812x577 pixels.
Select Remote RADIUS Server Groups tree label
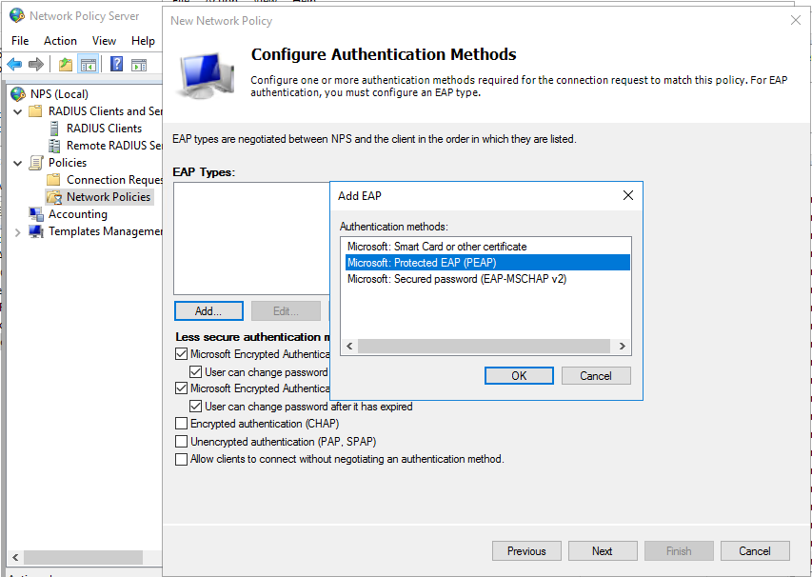click(114, 146)
